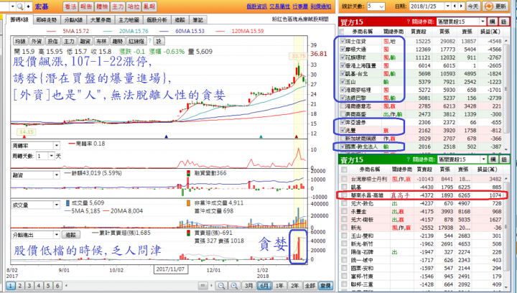Uncheck the 玉山 broker checkbox
The height and width of the screenshot is (293, 517).
point(343,81)
